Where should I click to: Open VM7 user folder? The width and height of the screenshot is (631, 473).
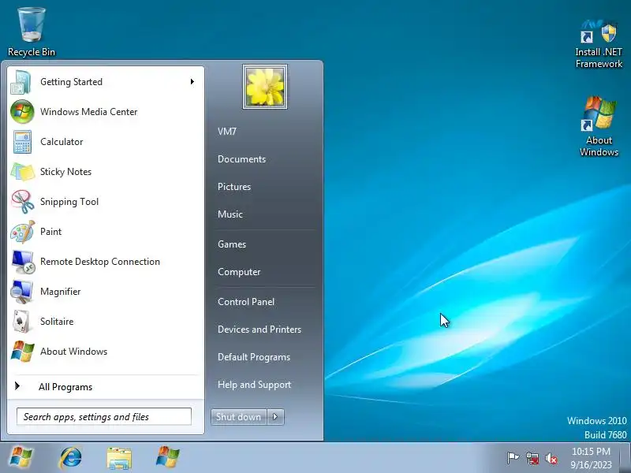[x=227, y=132]
